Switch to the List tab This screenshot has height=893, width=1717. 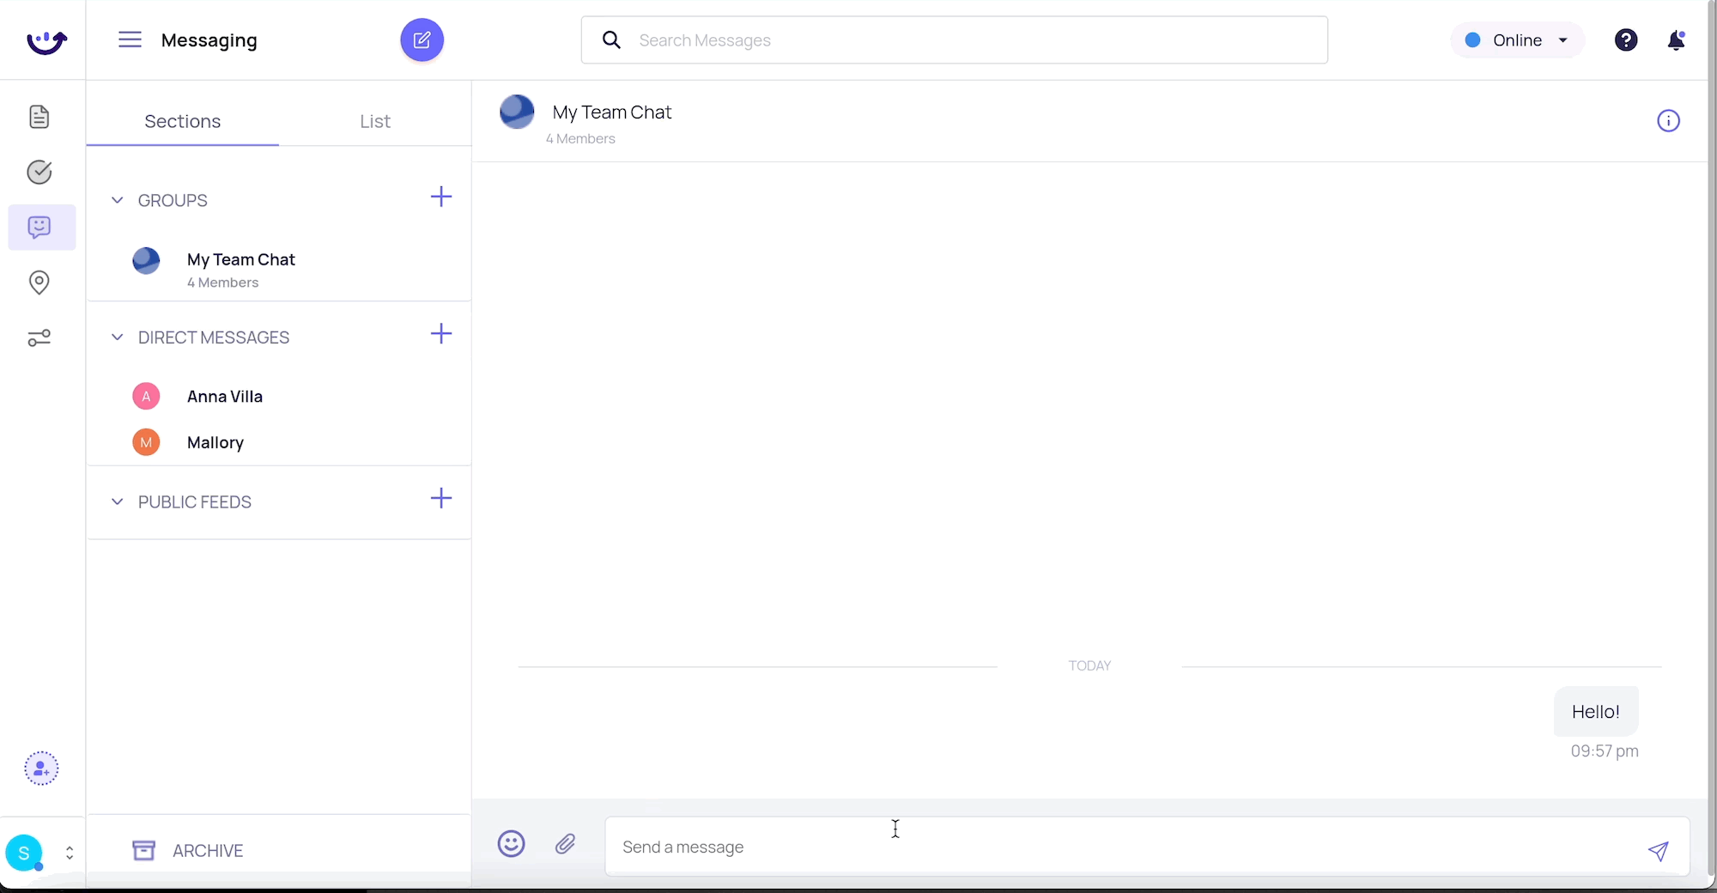click(x=375, y=121)
